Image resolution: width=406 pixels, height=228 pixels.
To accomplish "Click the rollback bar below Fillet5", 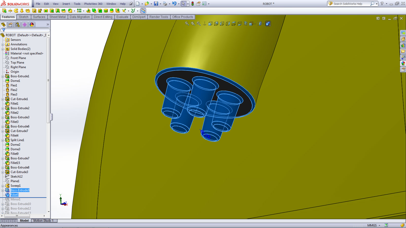I will click(23, 198).
